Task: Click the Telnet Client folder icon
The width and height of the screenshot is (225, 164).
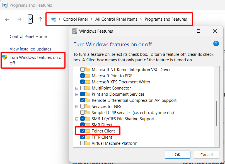Action: coord(88,131)
